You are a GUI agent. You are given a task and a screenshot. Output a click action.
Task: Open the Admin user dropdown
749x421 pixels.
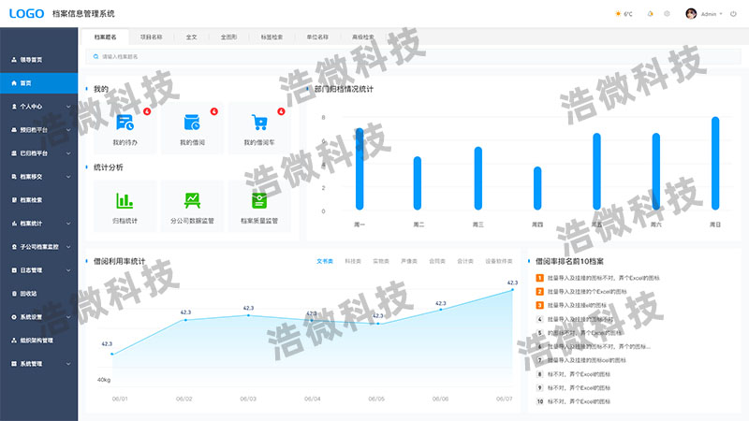click(712, 14)
